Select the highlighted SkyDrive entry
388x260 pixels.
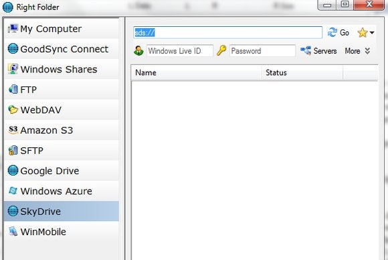(62, 211)
